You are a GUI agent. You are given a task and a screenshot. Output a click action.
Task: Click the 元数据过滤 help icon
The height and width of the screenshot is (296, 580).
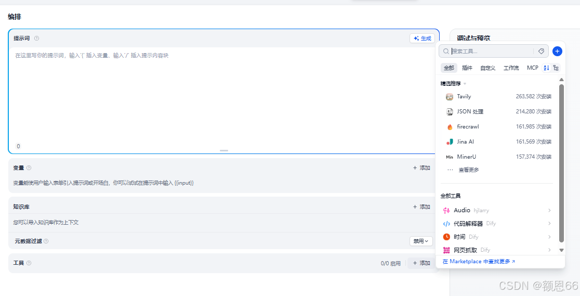coord(46,241)
